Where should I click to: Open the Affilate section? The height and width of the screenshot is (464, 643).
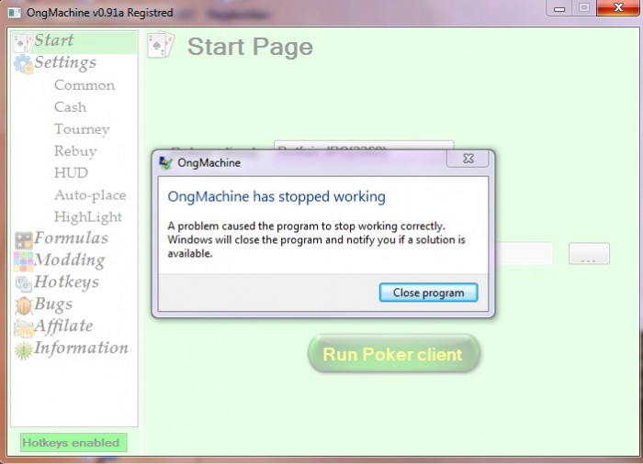[x=63, y=326]
